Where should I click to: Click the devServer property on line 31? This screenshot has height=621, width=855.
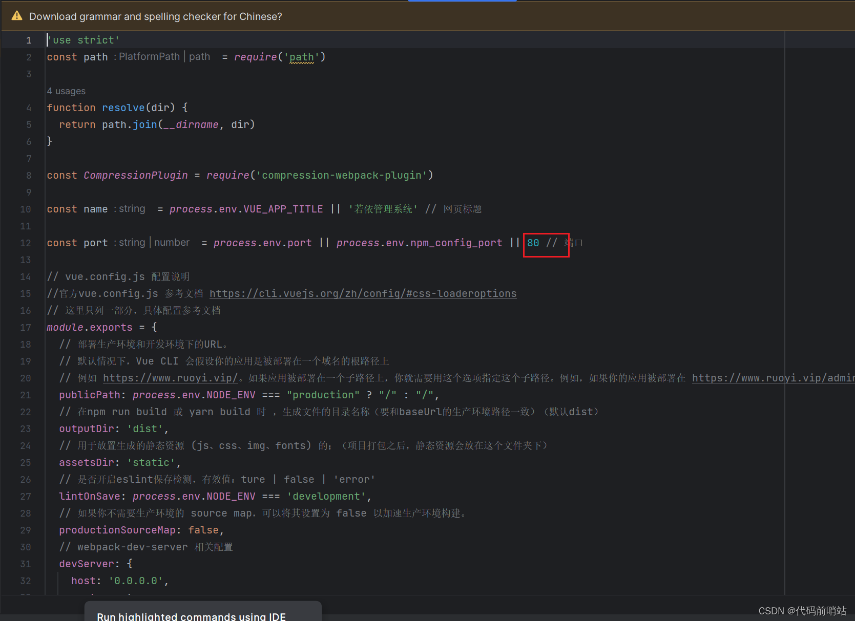coord(87,564)
